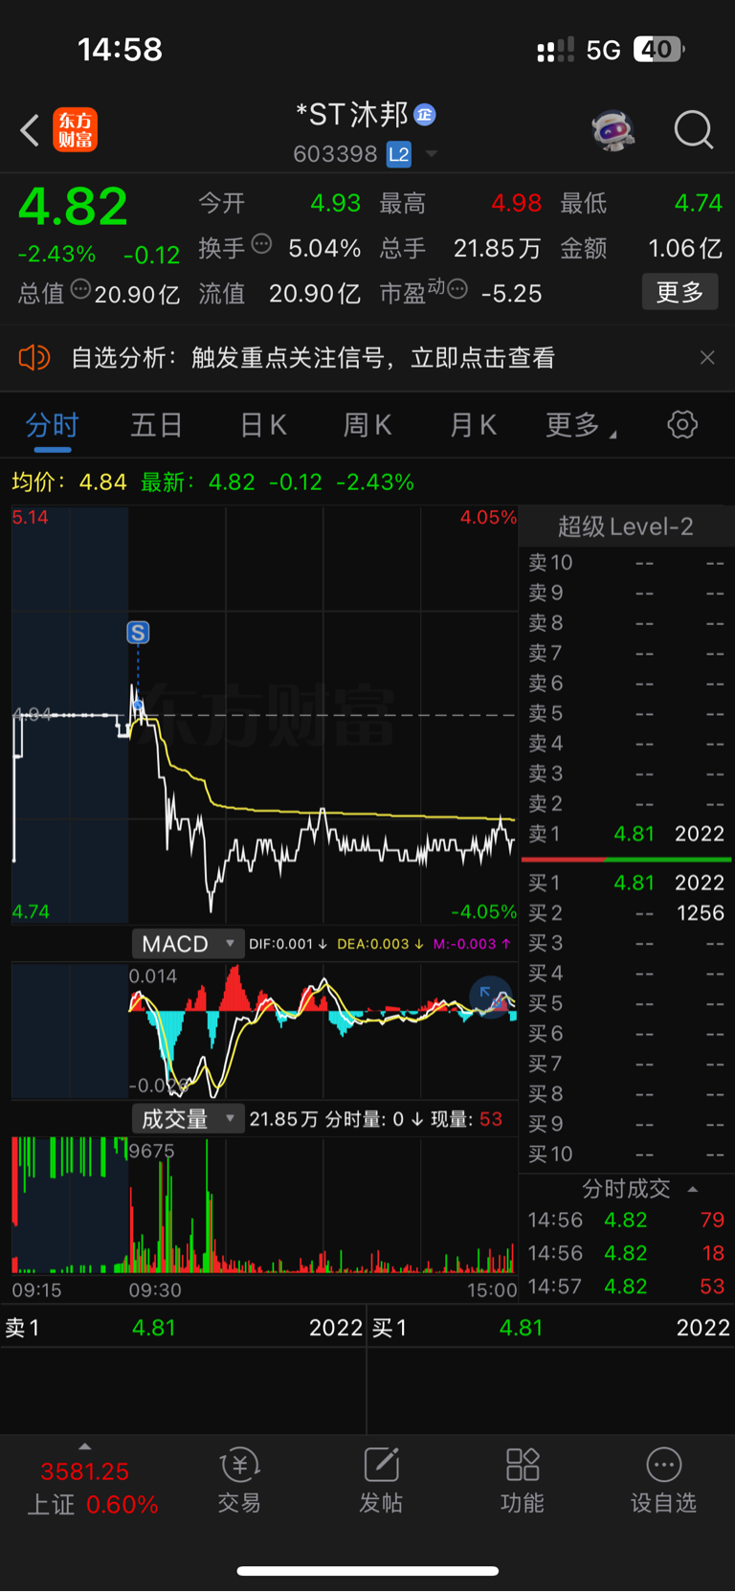Tap the volume chart area labeled 9675
735x1592 pixels.
point(264,1205)
